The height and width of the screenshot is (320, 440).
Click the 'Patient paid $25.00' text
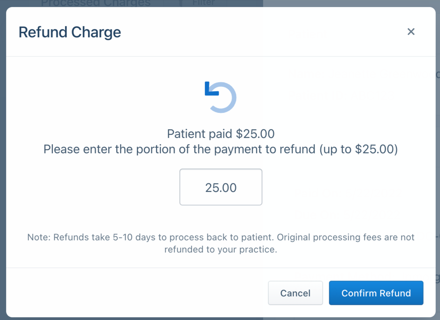click(x=221, y=134)
